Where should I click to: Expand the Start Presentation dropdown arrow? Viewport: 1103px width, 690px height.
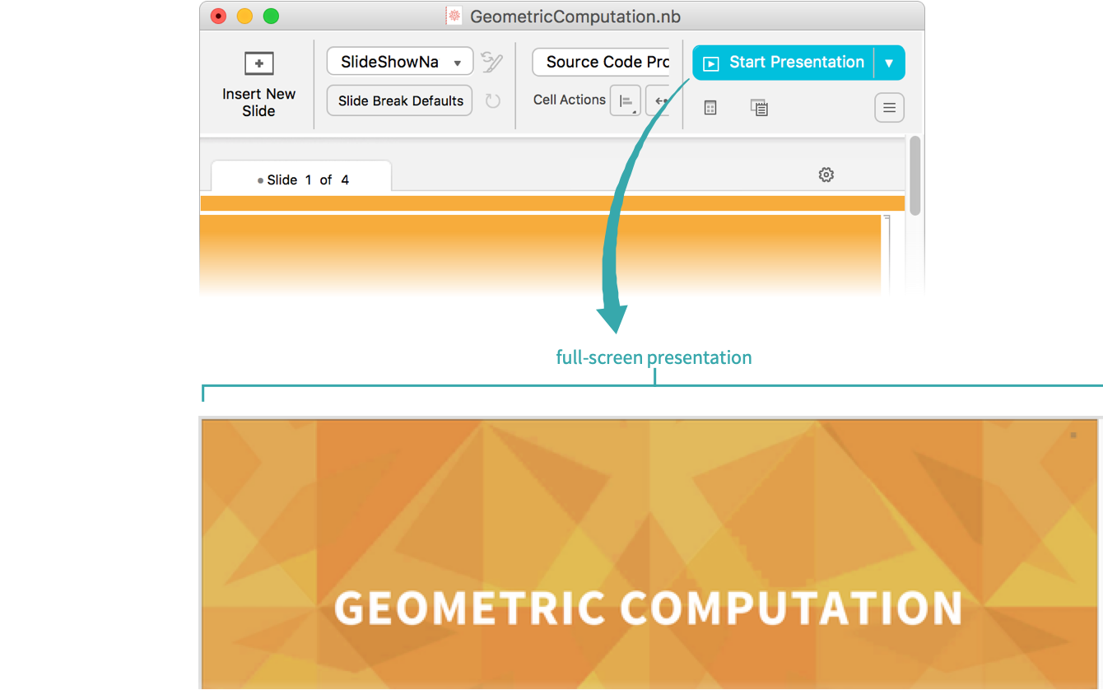coord(889,63)
